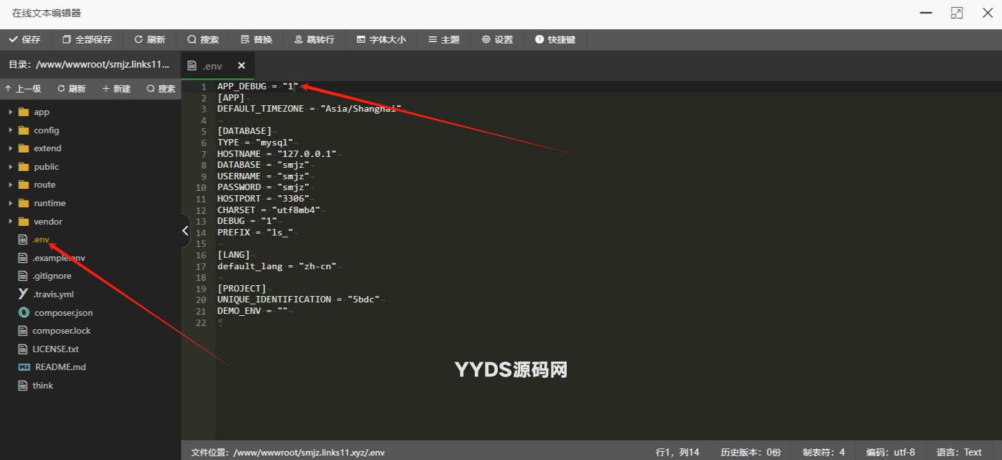Open the Replace (替换) tool

point(256,40)
